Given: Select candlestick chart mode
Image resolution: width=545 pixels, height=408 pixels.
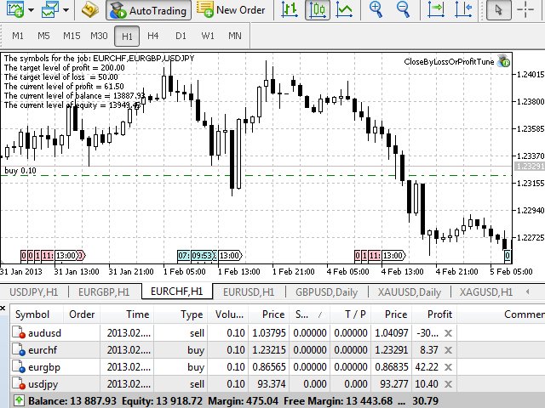Looking at the screenshot, I should (x=317, y=10).
